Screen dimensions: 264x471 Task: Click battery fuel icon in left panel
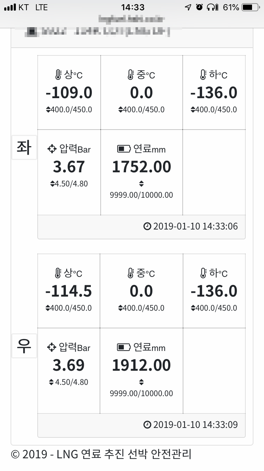click(x=124, y=149)
